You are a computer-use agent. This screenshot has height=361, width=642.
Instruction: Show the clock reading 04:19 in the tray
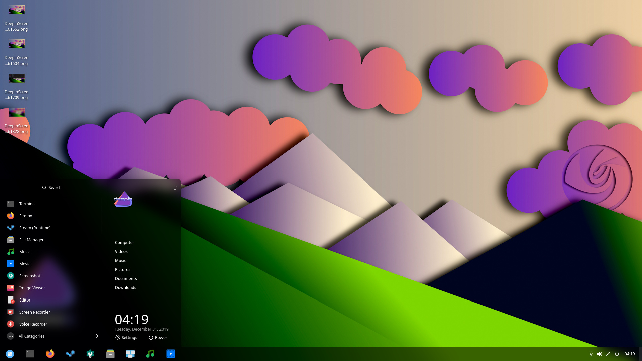coord(630,354)
